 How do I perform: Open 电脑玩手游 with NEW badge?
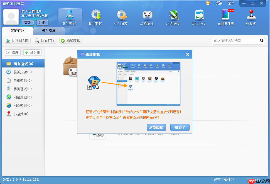pyautogui.click(x=226, y=18)
